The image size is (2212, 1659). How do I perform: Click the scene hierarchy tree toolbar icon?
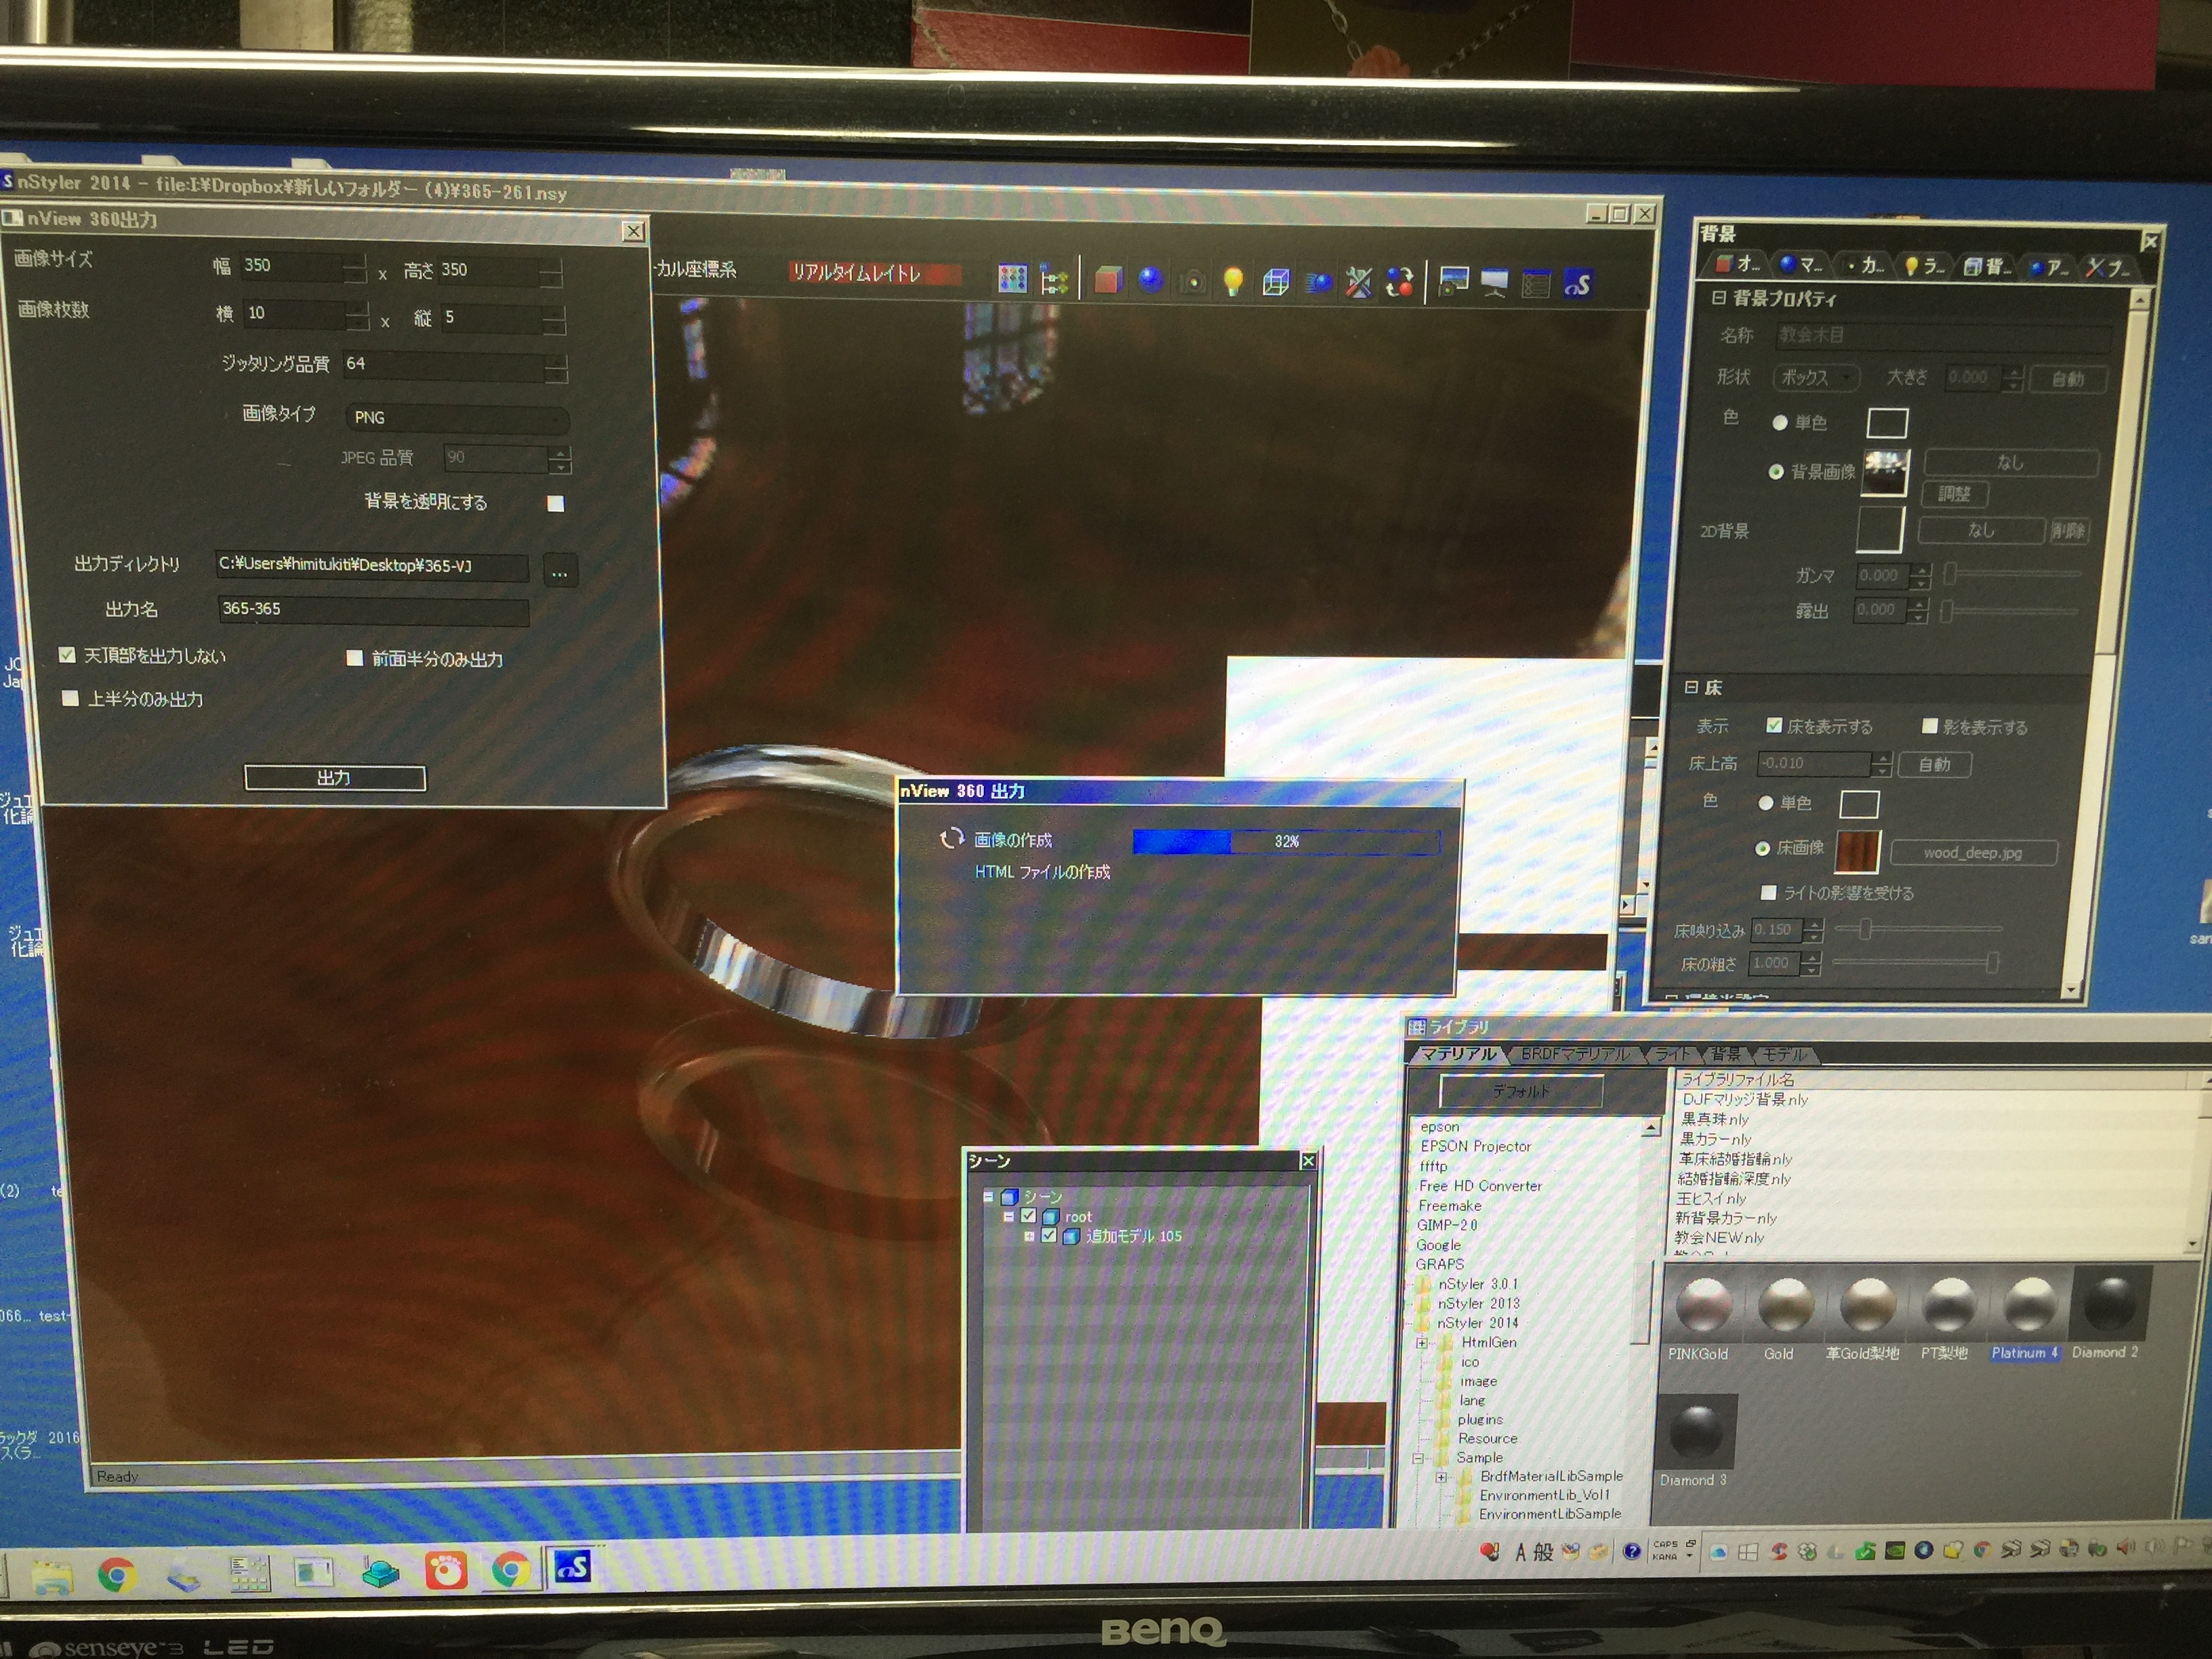coord(1054,280)
